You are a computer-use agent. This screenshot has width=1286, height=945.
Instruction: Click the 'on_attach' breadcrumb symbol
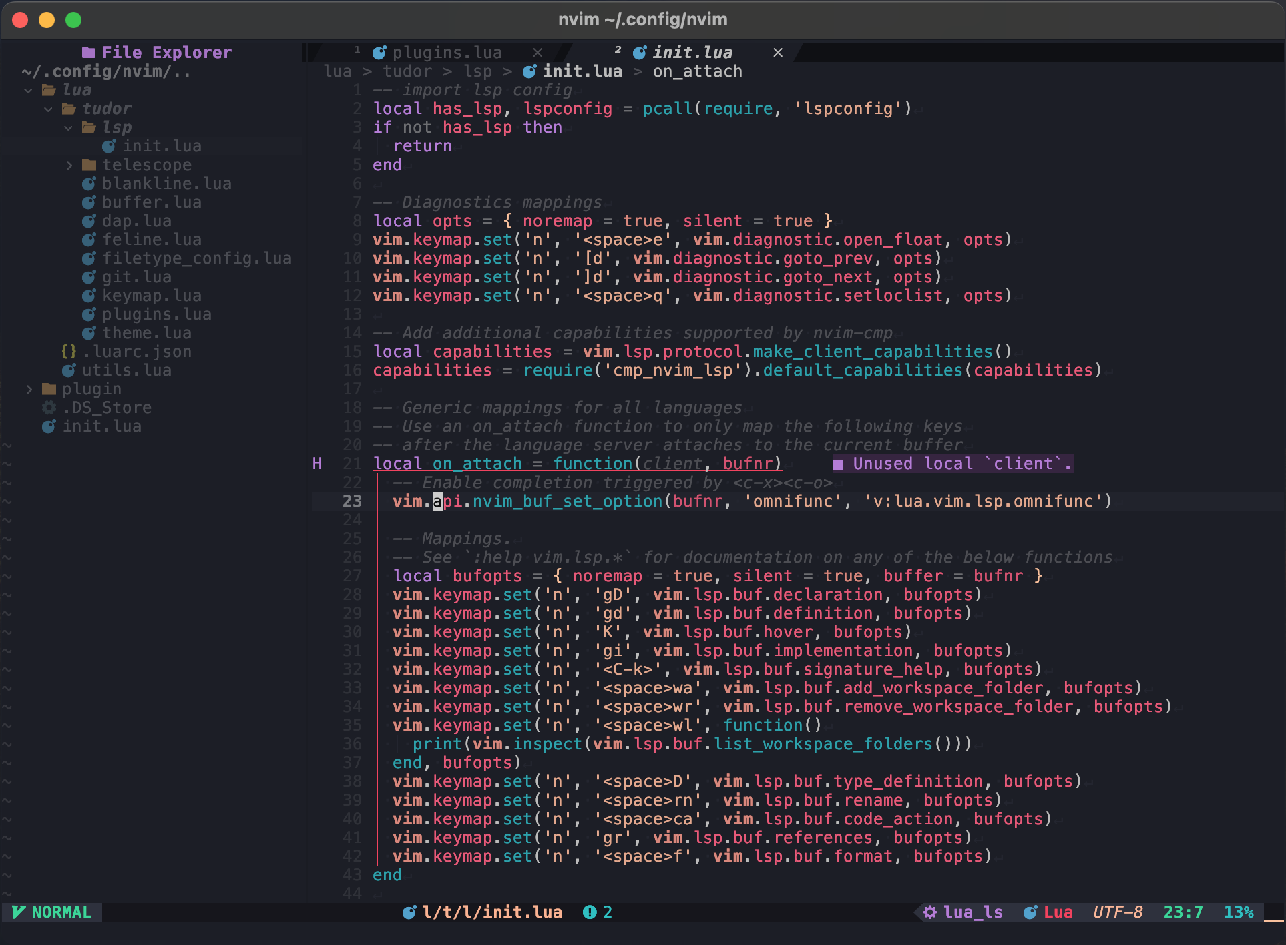click(698, 71)
